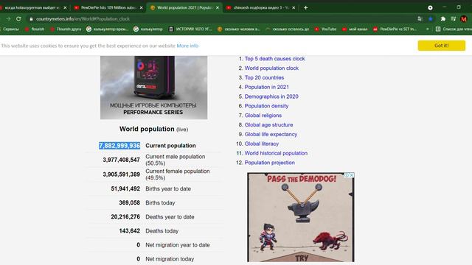Image resolution: width=472 pixels, height=265 pixels.
Task: Close the World population 2021 tab
Action: (218, 7)
